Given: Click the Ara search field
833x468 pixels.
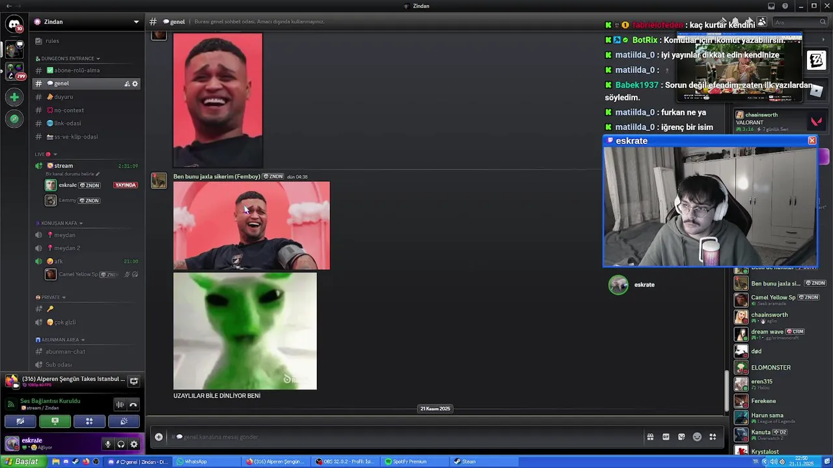Looking at the screenshot, I should coord(799,22).
